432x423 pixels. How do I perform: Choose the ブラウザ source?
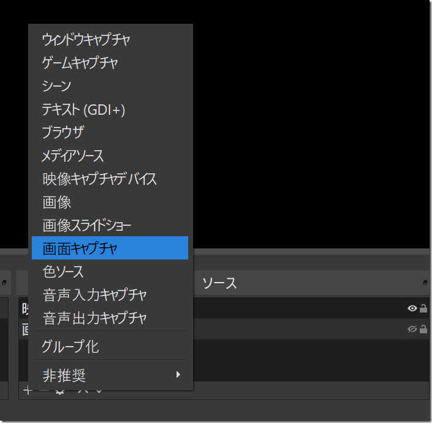pyautogui.click(x=110, y=132)
